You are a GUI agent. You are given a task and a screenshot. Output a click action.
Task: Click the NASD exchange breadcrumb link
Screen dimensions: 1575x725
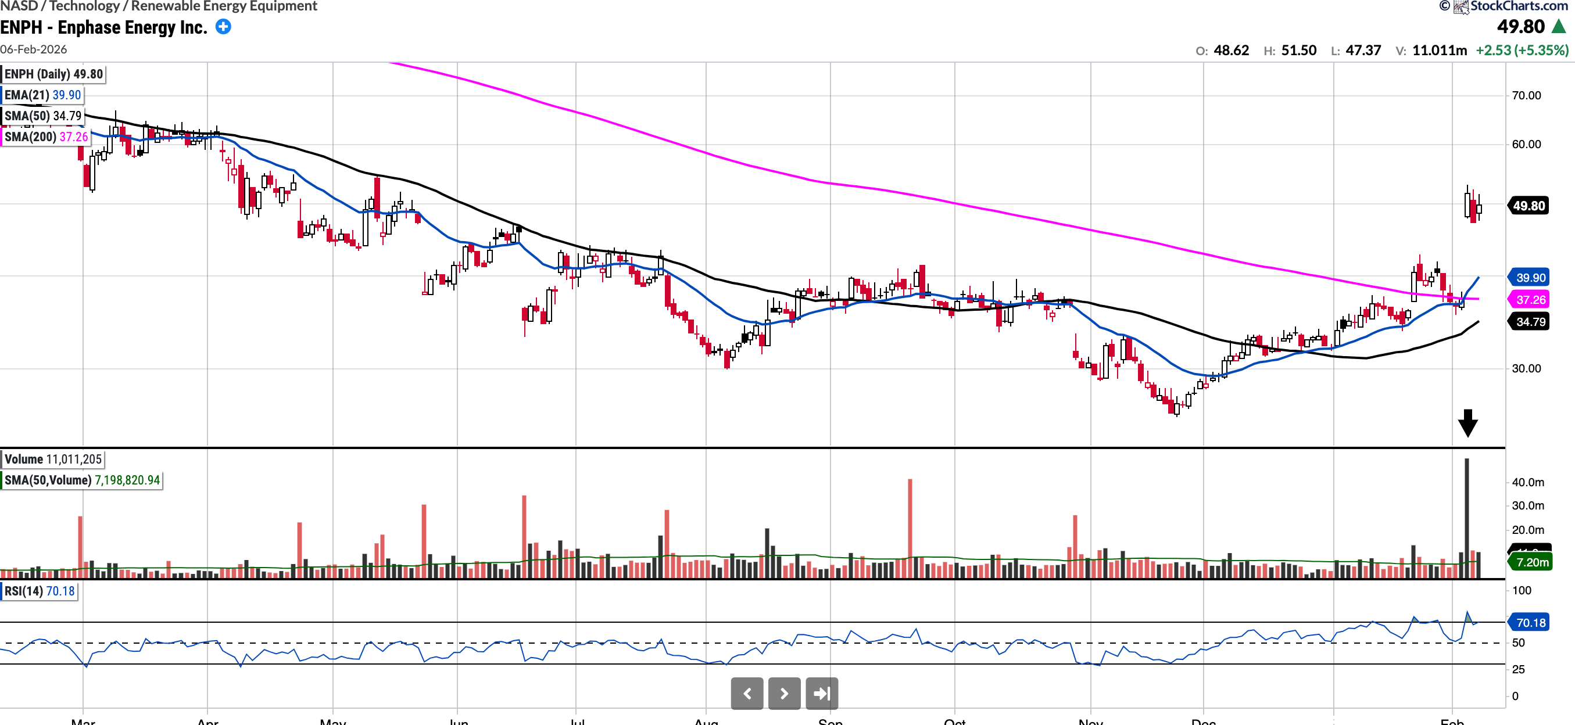pyautogui.click(x=19, y=6)
